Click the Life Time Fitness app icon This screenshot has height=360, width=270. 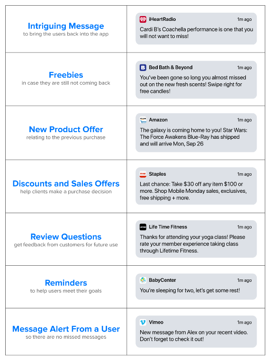point(143,227)
